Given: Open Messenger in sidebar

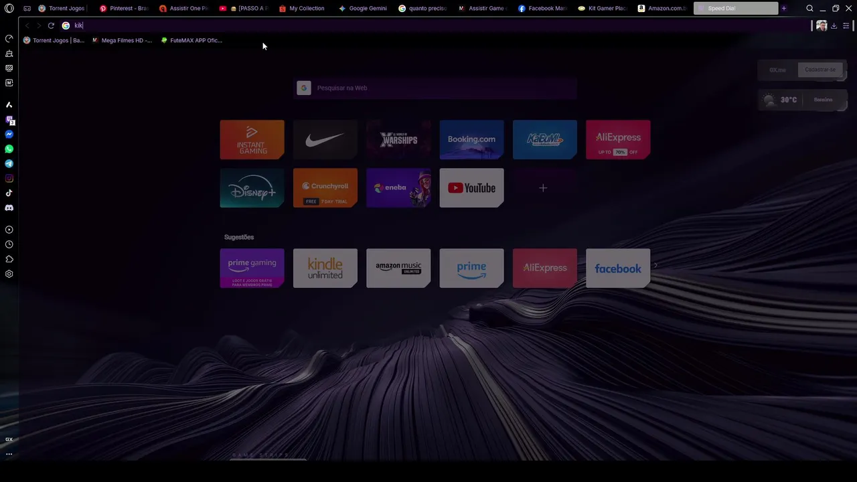Looking at the screenshot, I should pyautogui.click(x=9, y=135).
